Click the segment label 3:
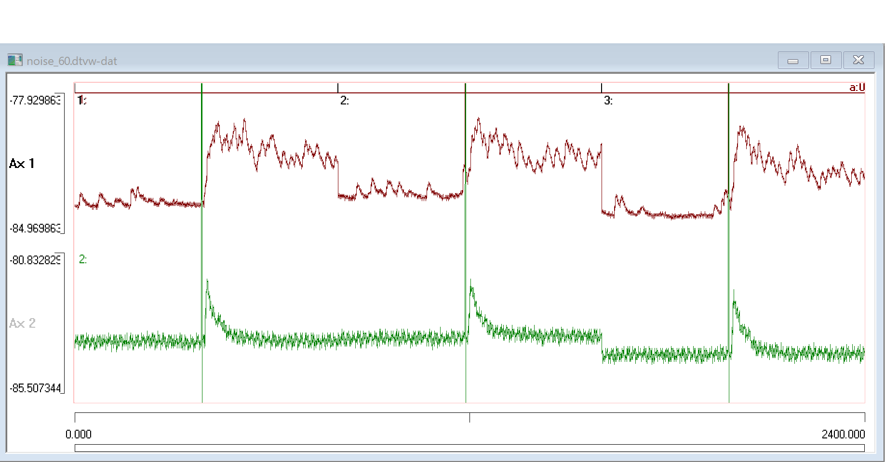This screenshot has height=462, width=885. tap(608, 101)
